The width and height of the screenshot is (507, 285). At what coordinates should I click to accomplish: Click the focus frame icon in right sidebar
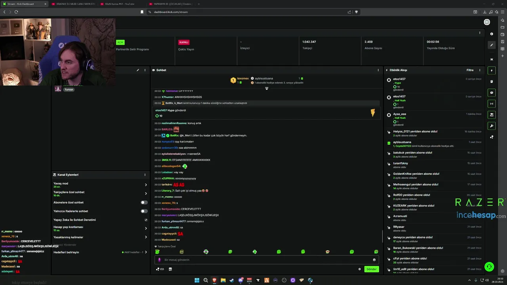[x=492, y=59]
